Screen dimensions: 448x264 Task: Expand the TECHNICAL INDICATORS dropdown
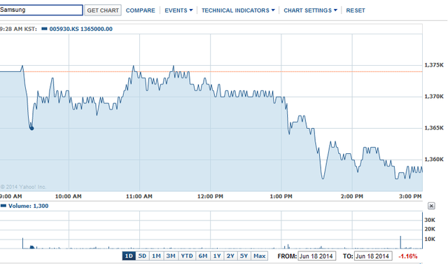238,11
